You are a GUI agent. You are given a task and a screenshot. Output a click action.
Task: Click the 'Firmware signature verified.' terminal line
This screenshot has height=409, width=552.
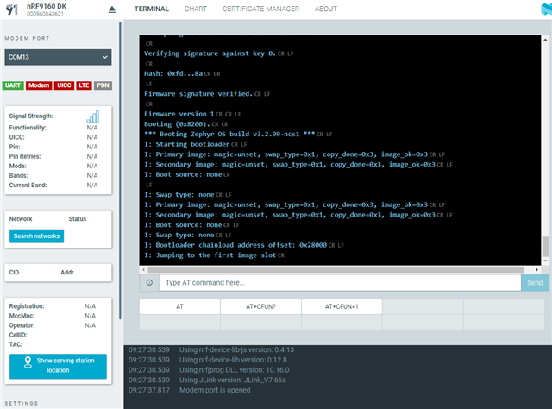click(198, 94)
